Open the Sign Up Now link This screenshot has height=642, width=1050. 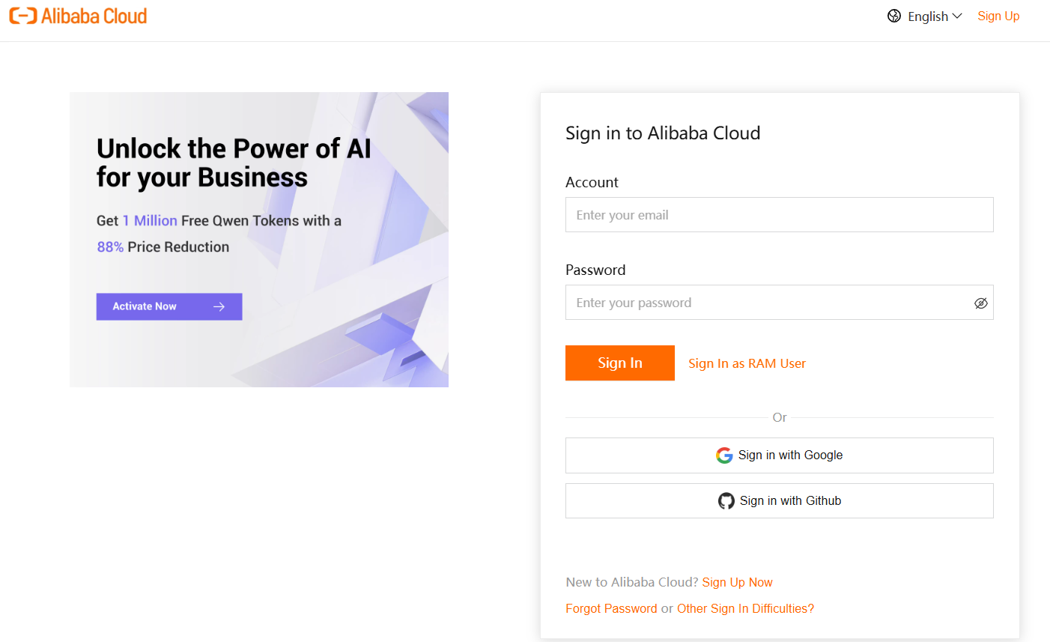pyautogui.click(x=737, y=582)
